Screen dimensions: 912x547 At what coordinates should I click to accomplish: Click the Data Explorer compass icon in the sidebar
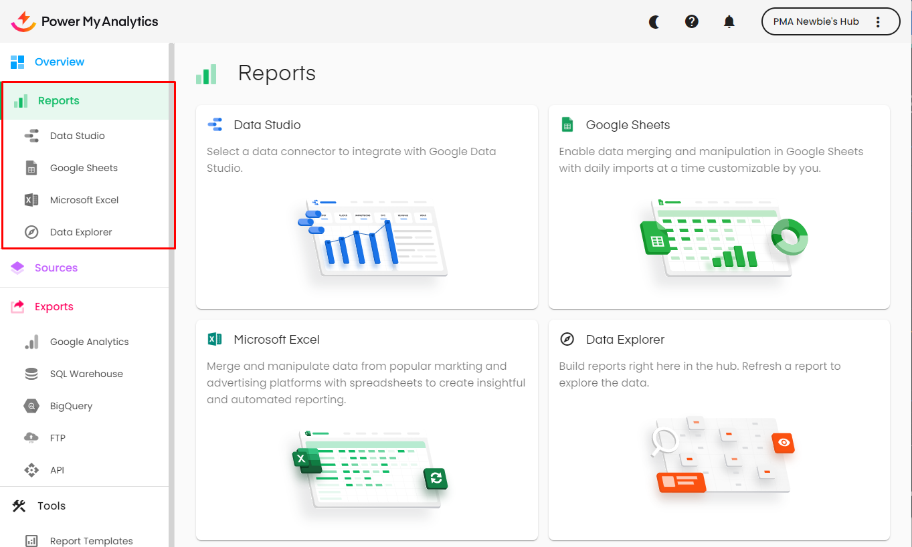pos(31,232)
